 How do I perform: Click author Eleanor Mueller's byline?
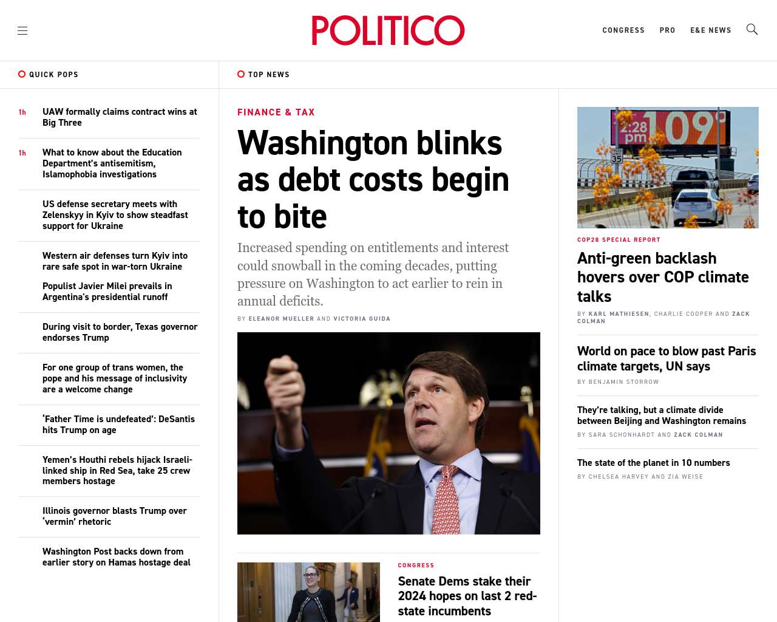pyautogui.click(x=281, y=318)
